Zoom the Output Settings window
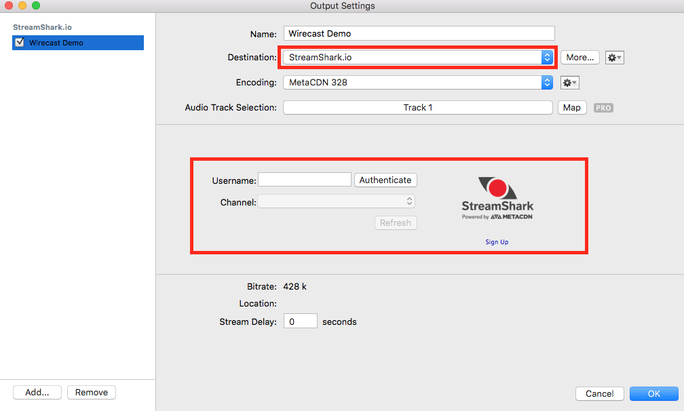Screen dimensions: 684x411 [x=36, y=5]
